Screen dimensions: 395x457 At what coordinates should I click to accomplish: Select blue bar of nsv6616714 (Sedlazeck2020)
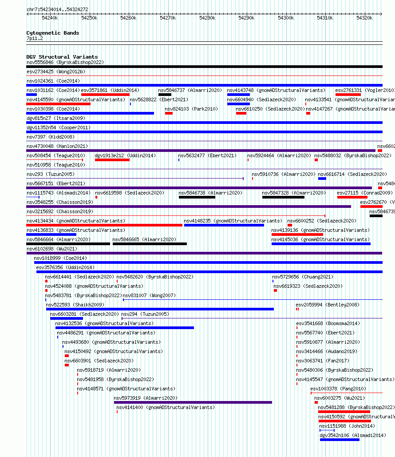click(322, 179)
